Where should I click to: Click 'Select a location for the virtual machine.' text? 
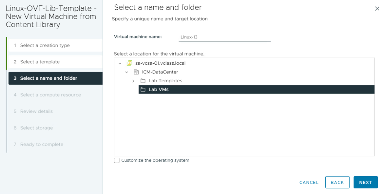(x=159, y=54)
